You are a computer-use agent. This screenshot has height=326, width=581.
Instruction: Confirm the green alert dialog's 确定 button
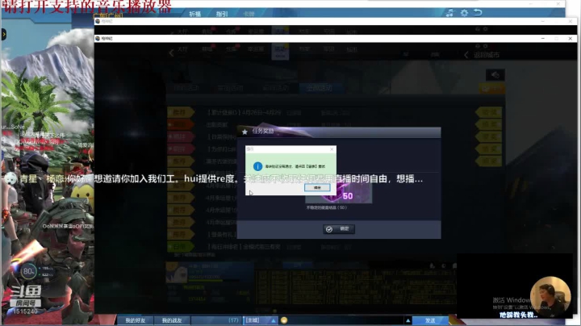[x=317, y=188]
